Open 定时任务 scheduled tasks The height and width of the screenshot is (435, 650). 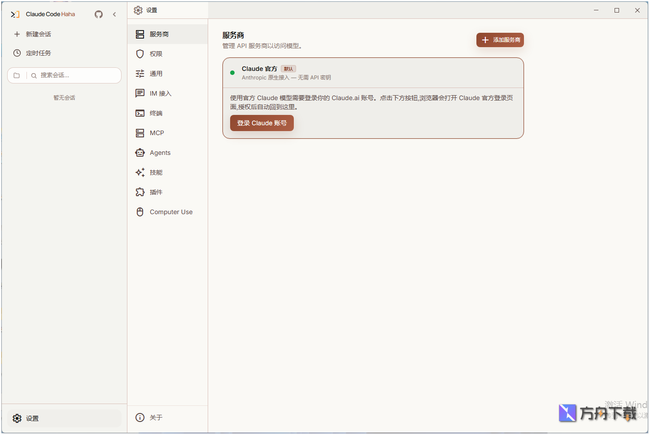38,53
